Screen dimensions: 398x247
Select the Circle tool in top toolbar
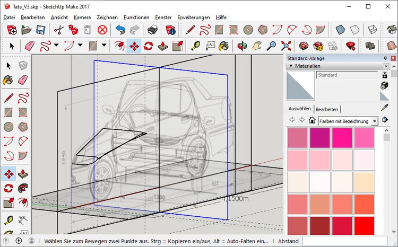click(x=248, y=30)
